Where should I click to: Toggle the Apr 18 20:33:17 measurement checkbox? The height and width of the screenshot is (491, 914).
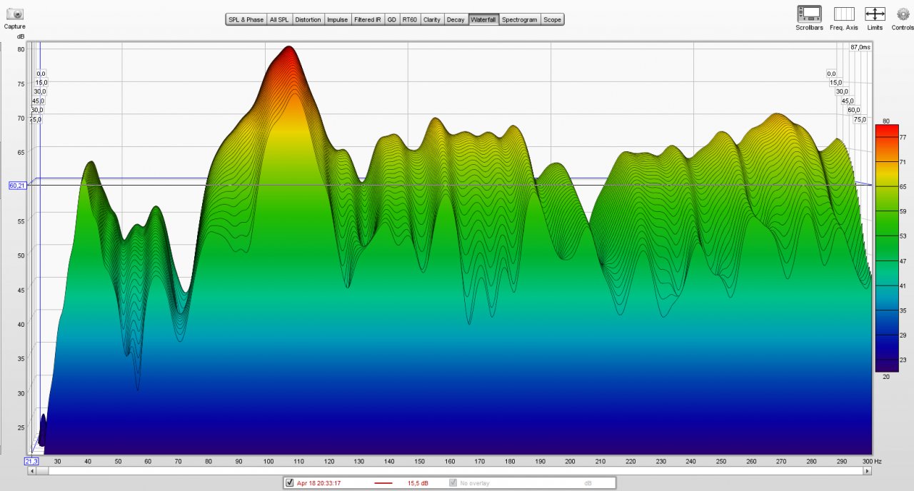289,483
